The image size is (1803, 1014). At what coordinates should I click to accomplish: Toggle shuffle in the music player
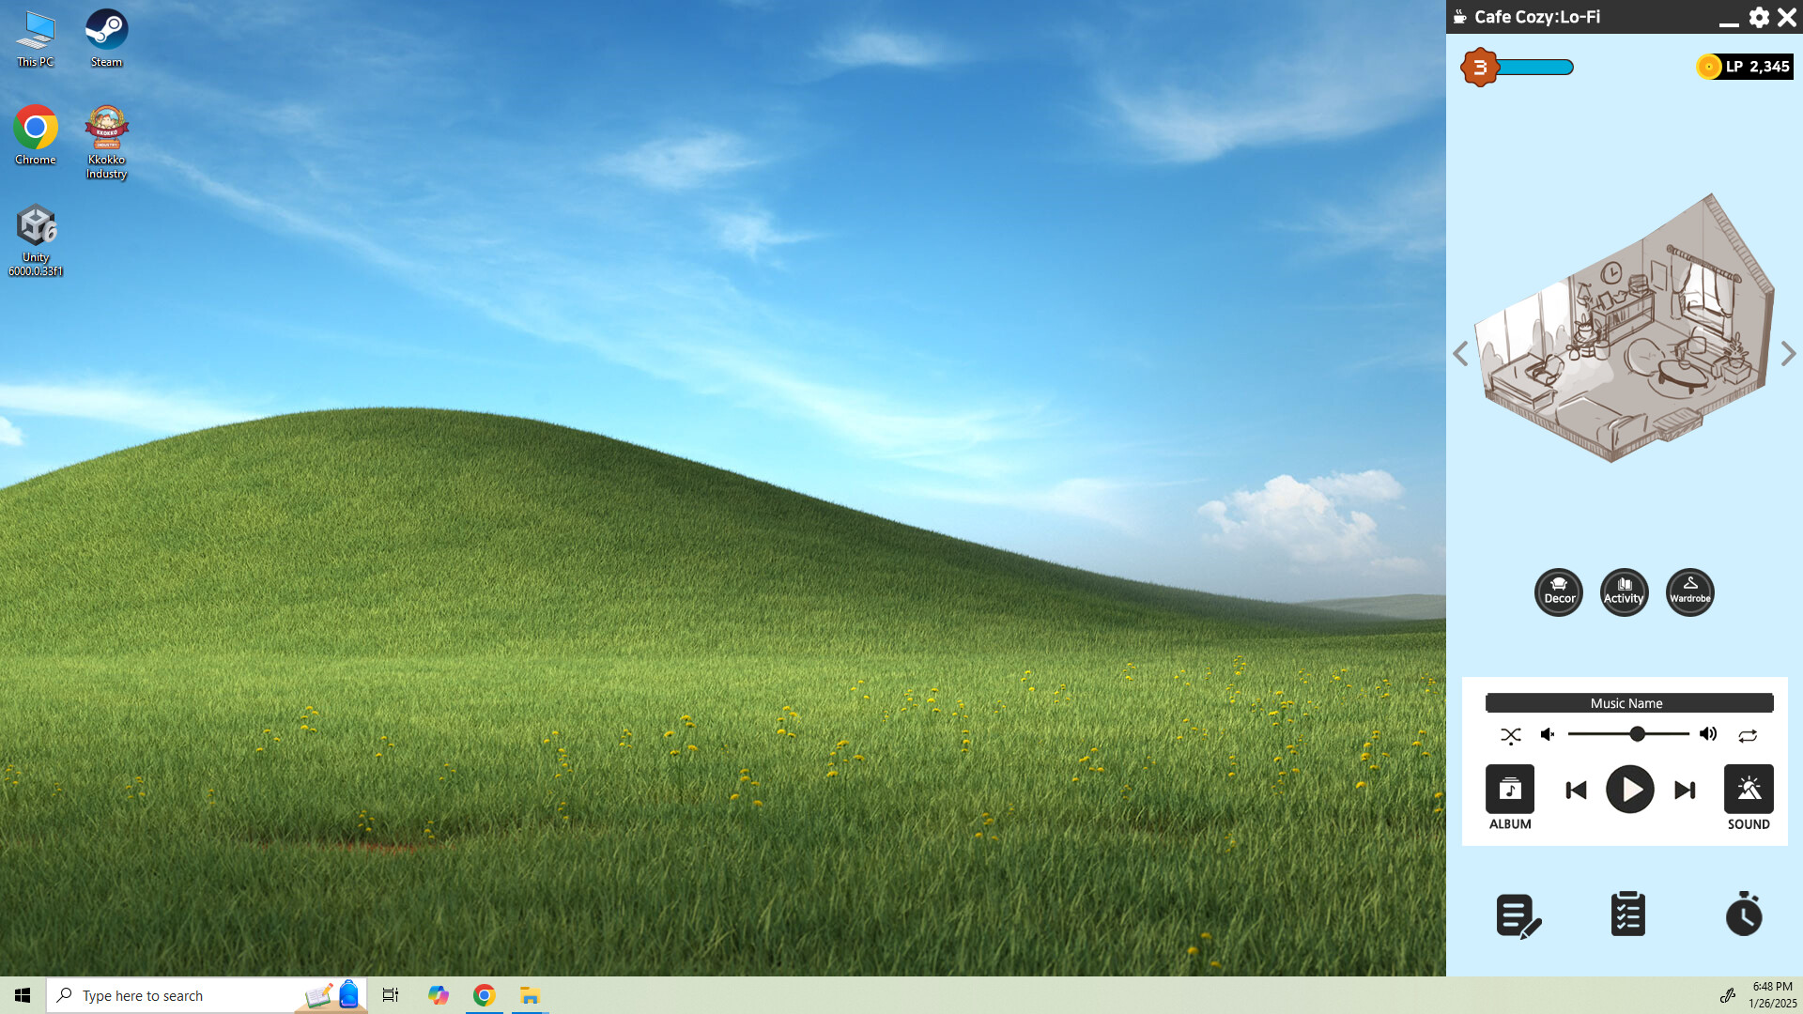[x=1510, y=735]
